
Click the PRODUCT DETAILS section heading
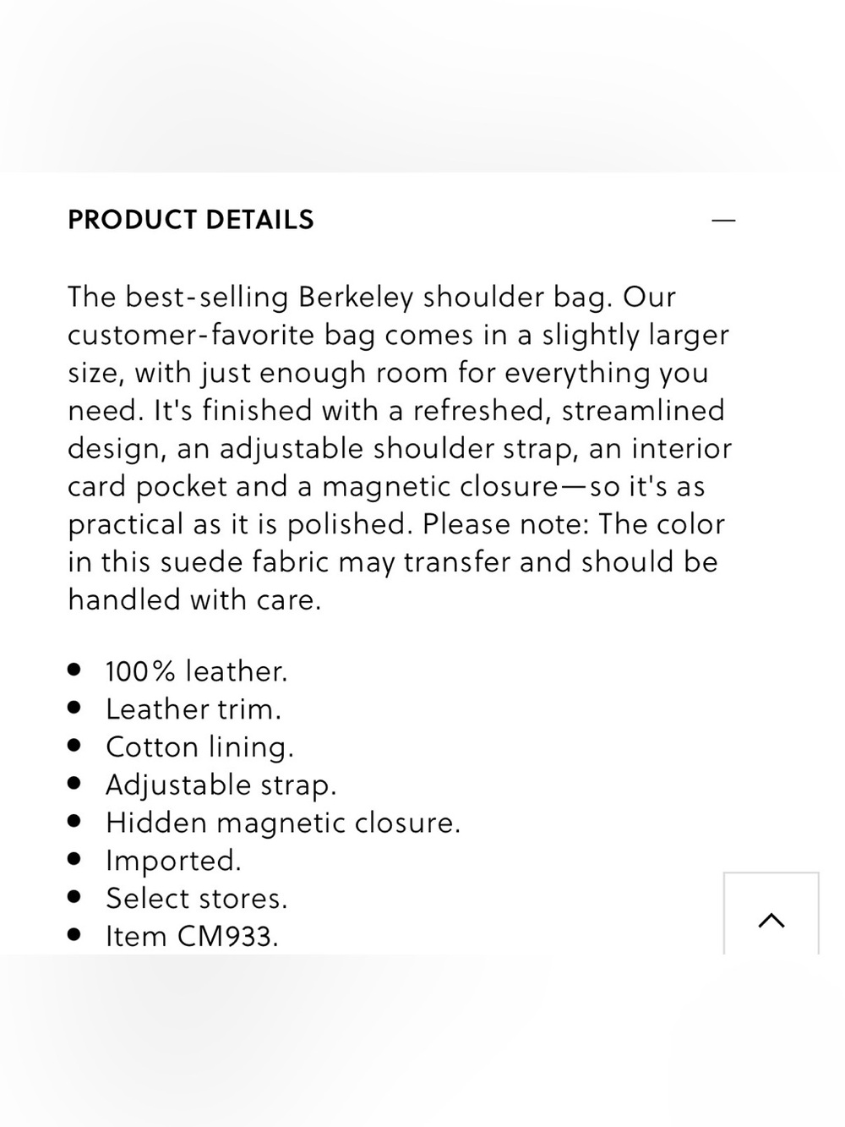(191, 220)
